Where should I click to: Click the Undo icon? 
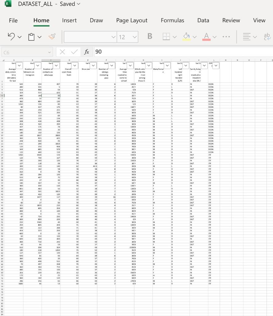point(11,36)
